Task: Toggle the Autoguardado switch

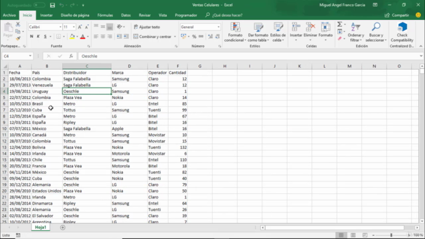Action: (39, 5)
